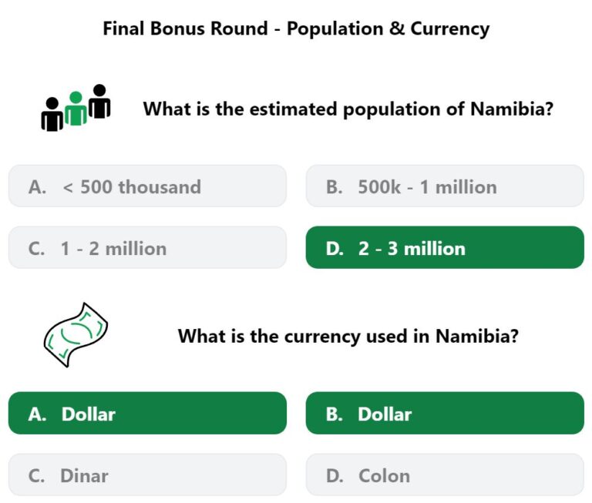Viewport: 592px width, 503px height.
Task: Click the population people group icon
Action: pos(76,108)
